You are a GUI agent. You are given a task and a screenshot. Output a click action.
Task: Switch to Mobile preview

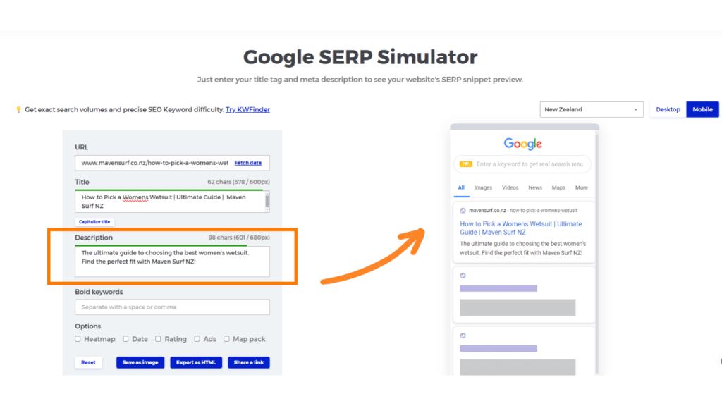pyautogui.click(x=702, y=109)
